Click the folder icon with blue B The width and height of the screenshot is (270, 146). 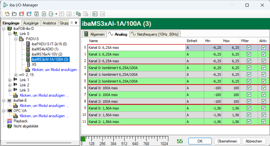(x=29, y=14)
